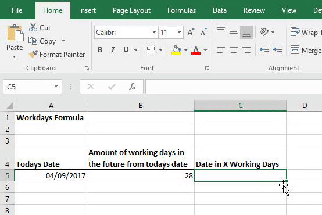Select column B header
322x215 pixels.
click(141, 106)
